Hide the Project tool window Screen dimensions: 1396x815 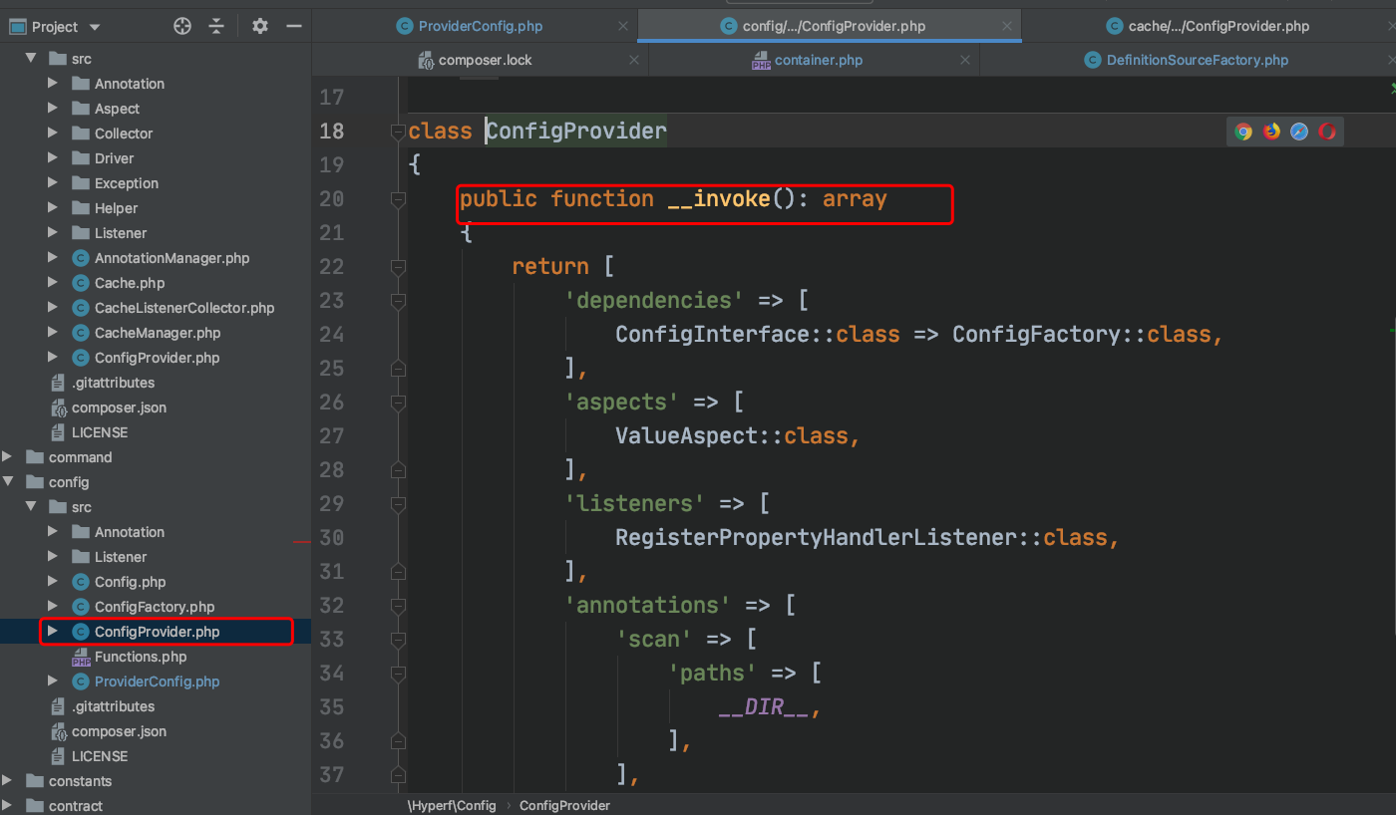(x=294, y=27)
